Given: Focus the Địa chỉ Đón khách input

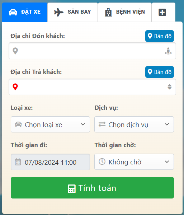Looking at the screenshot, I should coord(92,51).
